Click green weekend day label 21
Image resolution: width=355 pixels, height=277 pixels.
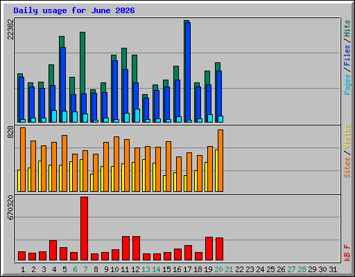click(x=229, y=269)
